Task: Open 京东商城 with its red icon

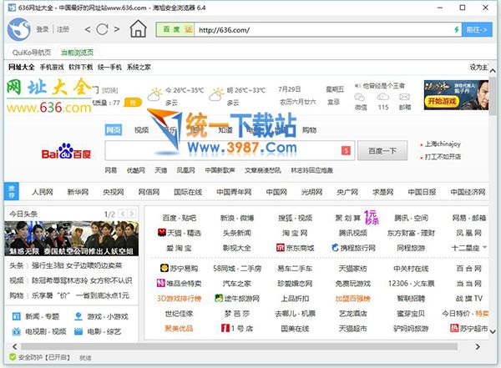Action: [295, 248]
